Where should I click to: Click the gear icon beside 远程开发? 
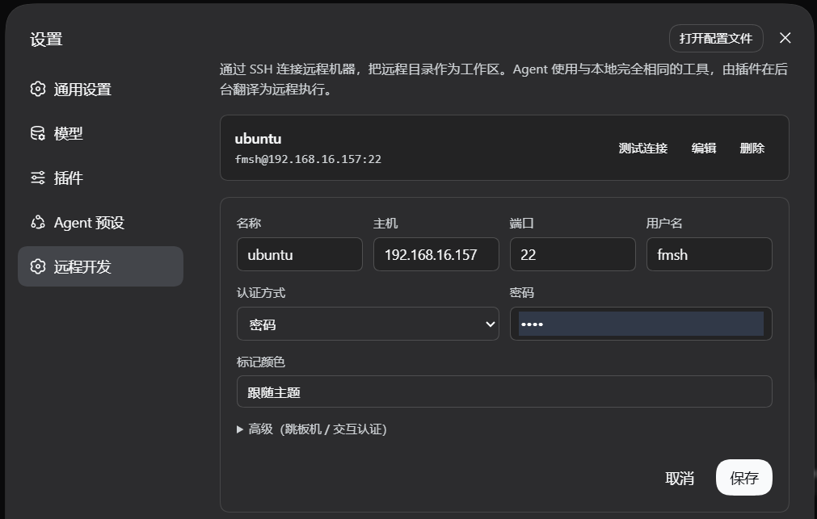pos(37,266)
